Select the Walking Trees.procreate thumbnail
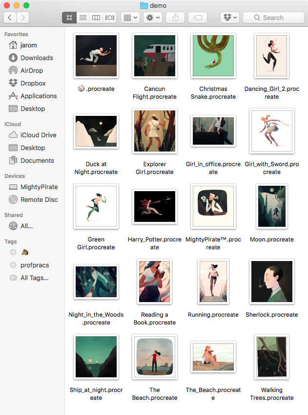308x415 pixels. pyautogui.click(x=271, y=357)
